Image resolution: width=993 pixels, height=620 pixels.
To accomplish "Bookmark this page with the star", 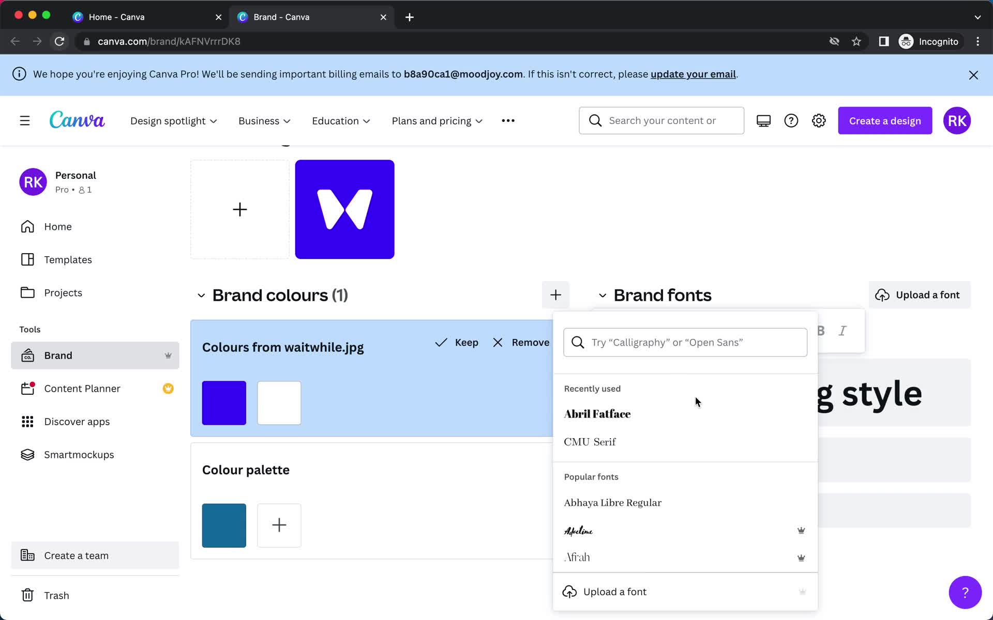I will coord(856,41).
